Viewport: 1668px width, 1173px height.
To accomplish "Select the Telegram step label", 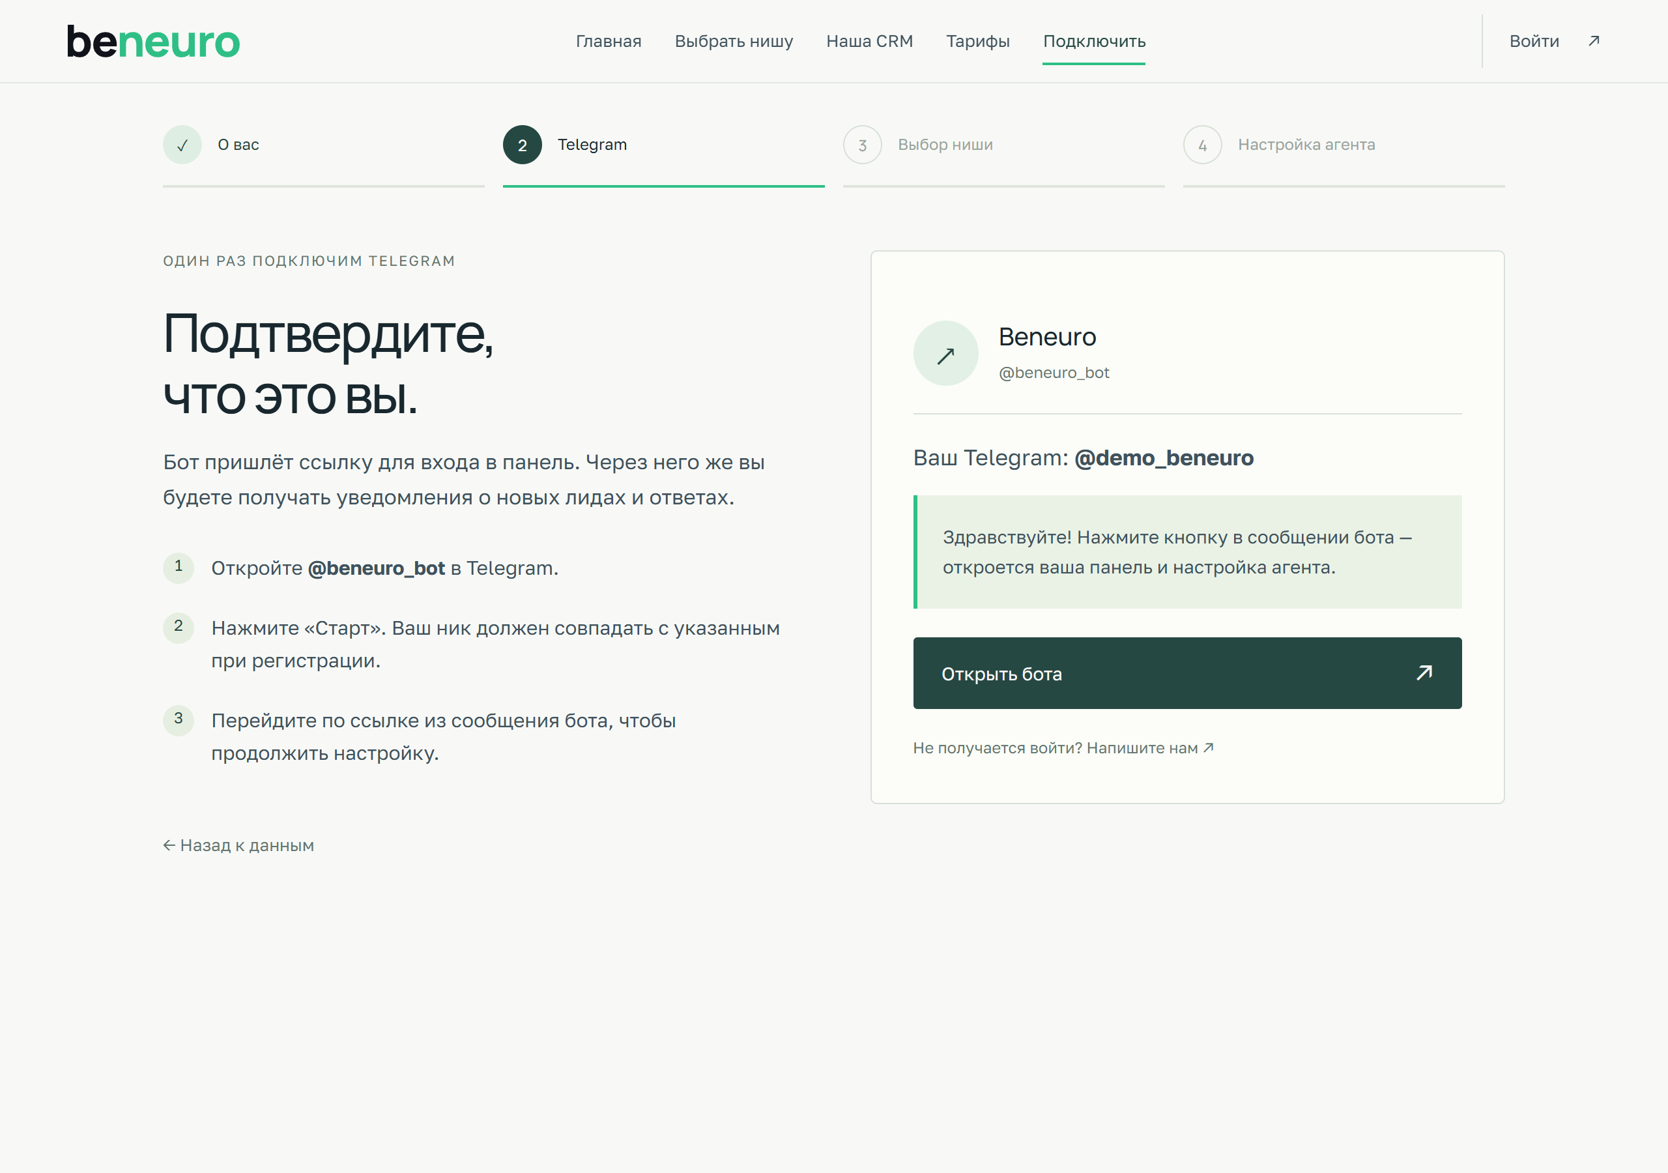I will click(592, 145).
